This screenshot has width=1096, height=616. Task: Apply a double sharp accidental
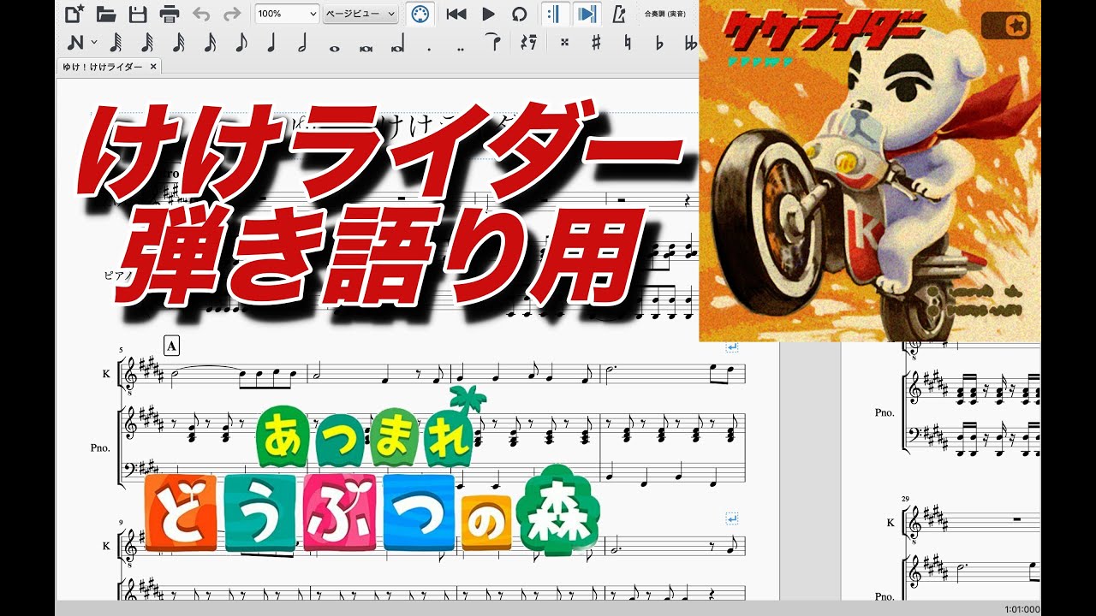coord(565,43)
